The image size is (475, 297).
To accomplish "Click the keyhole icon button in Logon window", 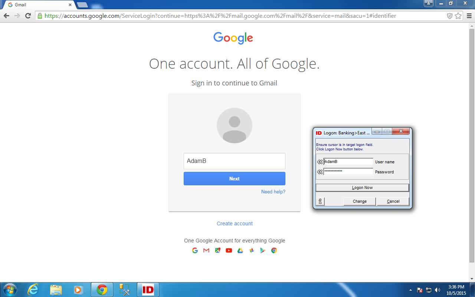I will [x=320, y=201].
